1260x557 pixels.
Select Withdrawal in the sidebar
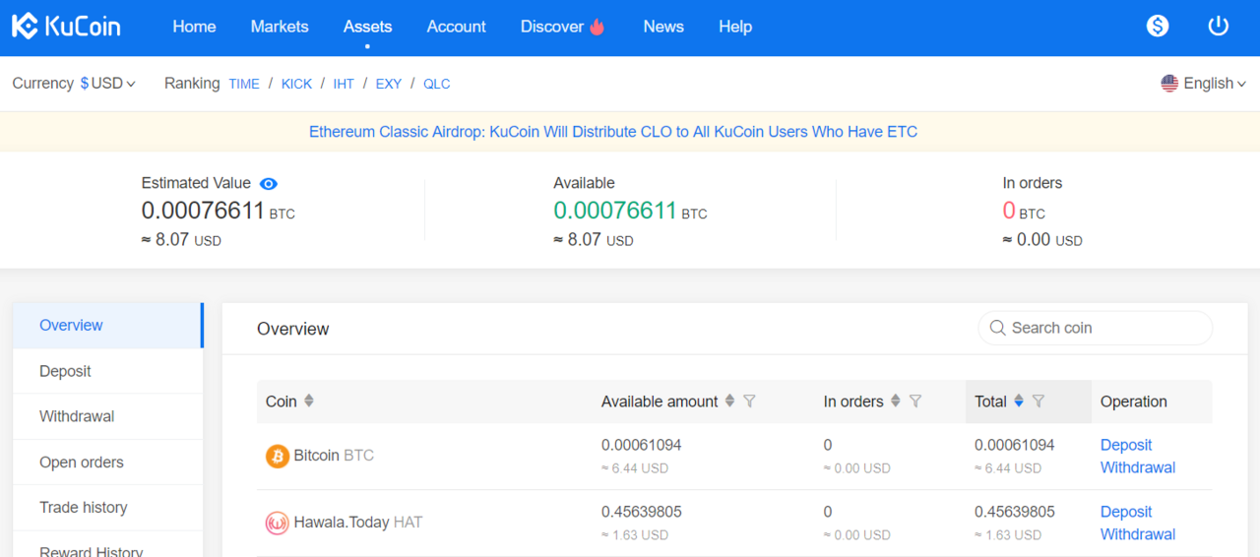coord(77,416)
